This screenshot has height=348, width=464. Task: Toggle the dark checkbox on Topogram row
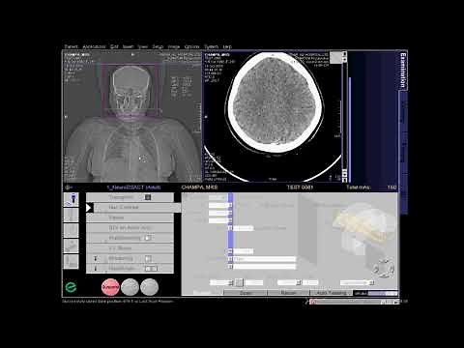pyautogui.click(x=148, y=197)
